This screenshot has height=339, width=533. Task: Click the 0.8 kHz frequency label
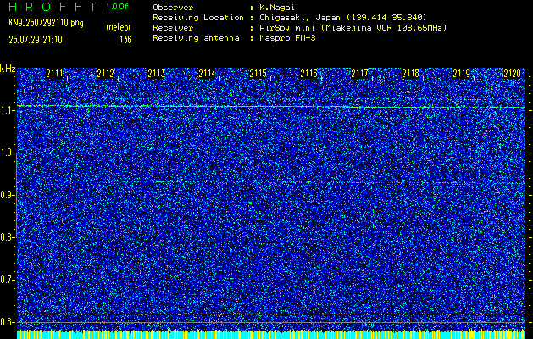(6, 237)
